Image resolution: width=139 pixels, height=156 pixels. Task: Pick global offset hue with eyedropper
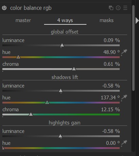pos(124,53)
